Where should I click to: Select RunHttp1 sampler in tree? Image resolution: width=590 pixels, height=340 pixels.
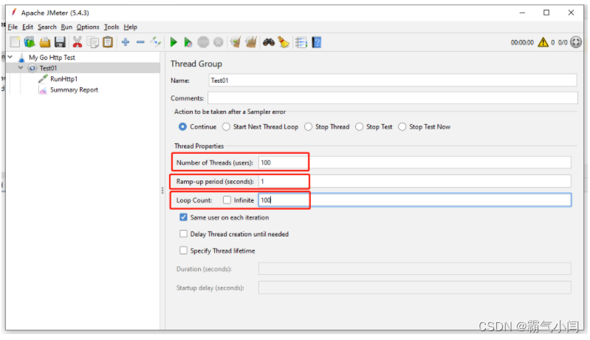(64, 79)
